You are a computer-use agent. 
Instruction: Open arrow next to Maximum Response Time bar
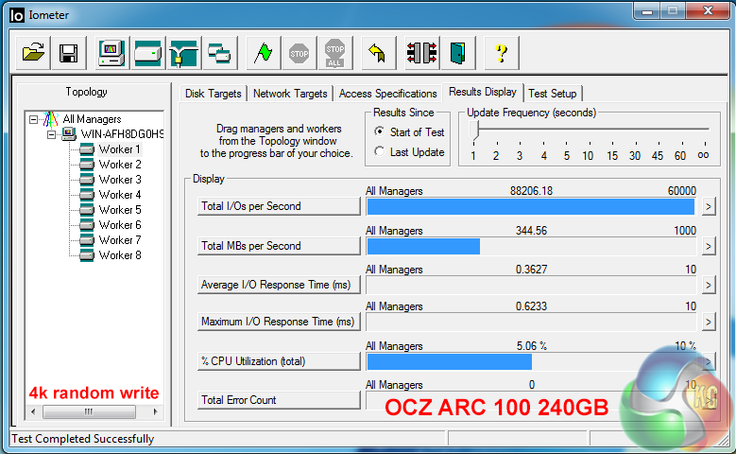(709, 322)
